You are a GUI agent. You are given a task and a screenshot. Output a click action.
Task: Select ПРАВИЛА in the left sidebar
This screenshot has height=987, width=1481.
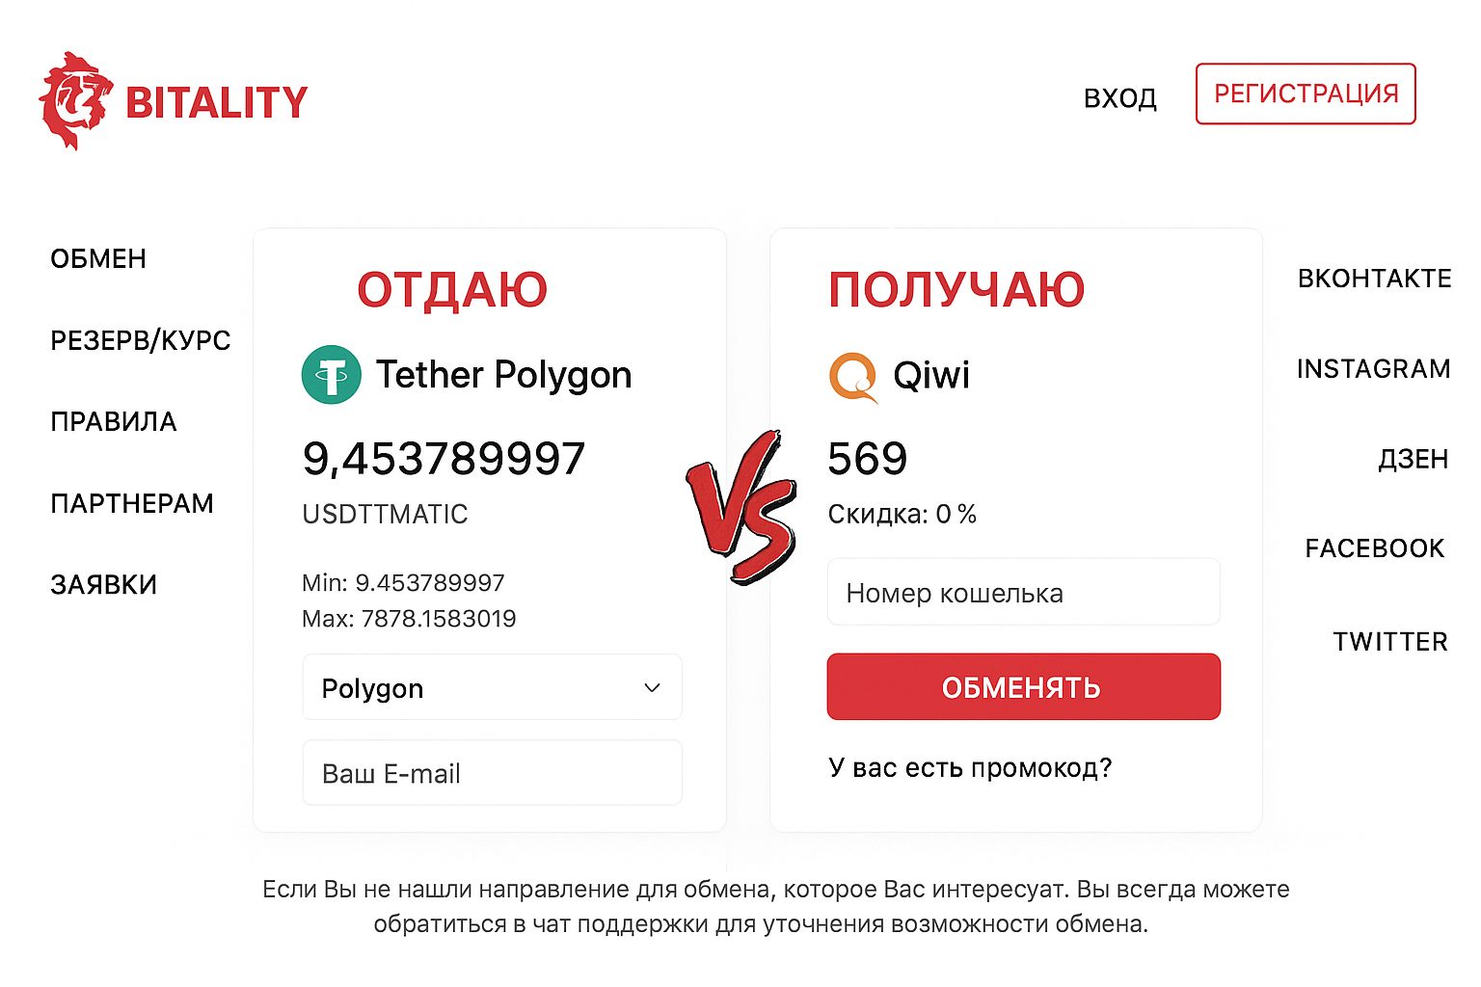113,421
